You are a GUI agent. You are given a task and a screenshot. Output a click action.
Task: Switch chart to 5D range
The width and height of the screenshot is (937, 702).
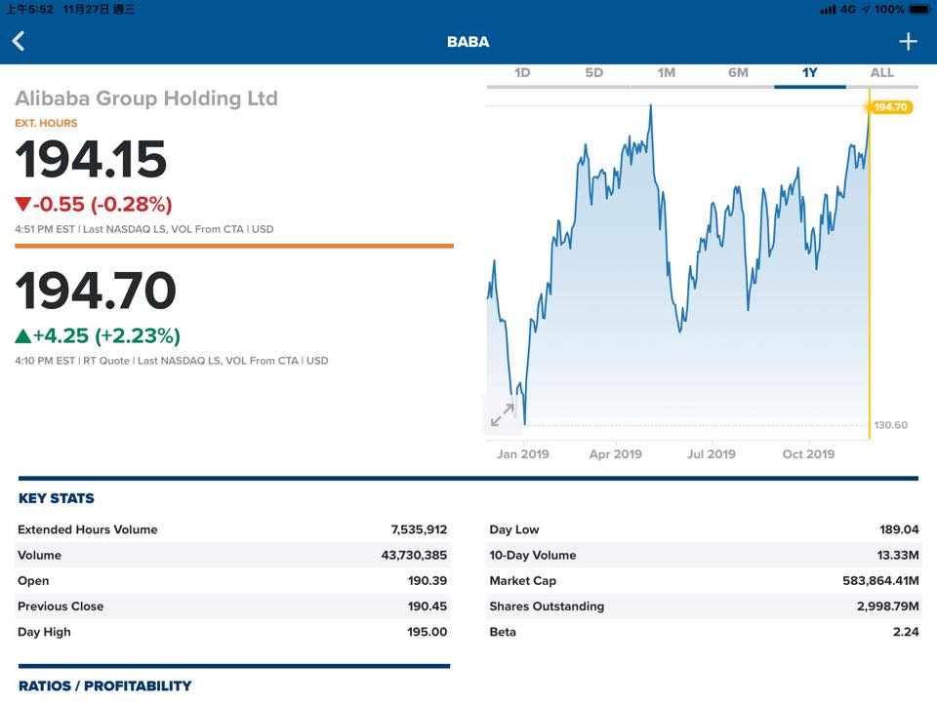click(x=594, y=73)
